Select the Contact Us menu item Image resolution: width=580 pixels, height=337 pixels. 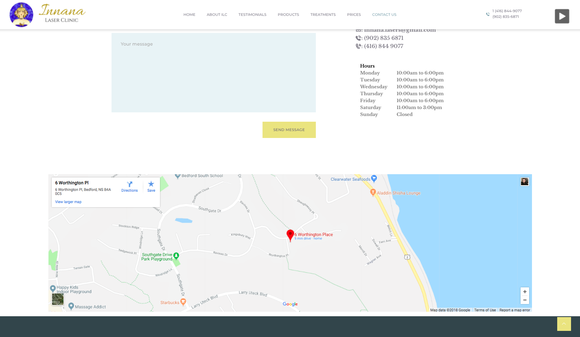pos(384,15)
